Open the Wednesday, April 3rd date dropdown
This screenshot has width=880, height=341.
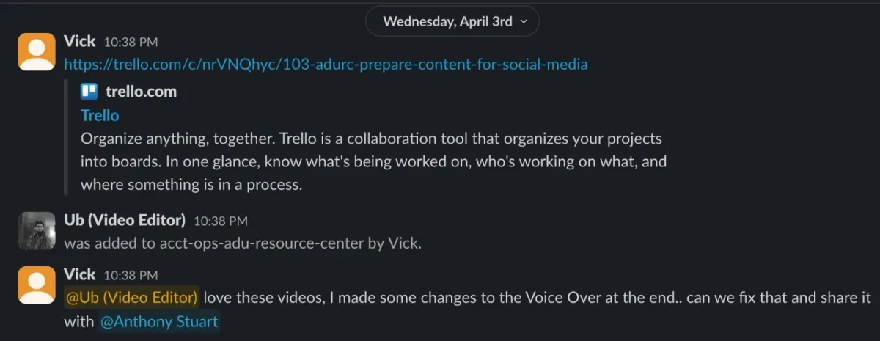tap(447, 21)
